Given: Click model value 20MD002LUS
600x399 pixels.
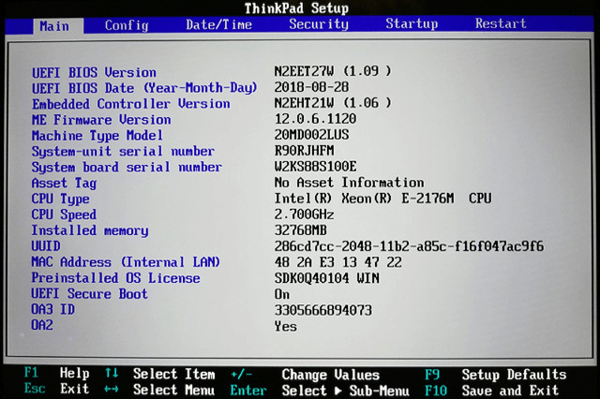Looking at the screenshot, I should pyautogui.click(x=311, y=135).
